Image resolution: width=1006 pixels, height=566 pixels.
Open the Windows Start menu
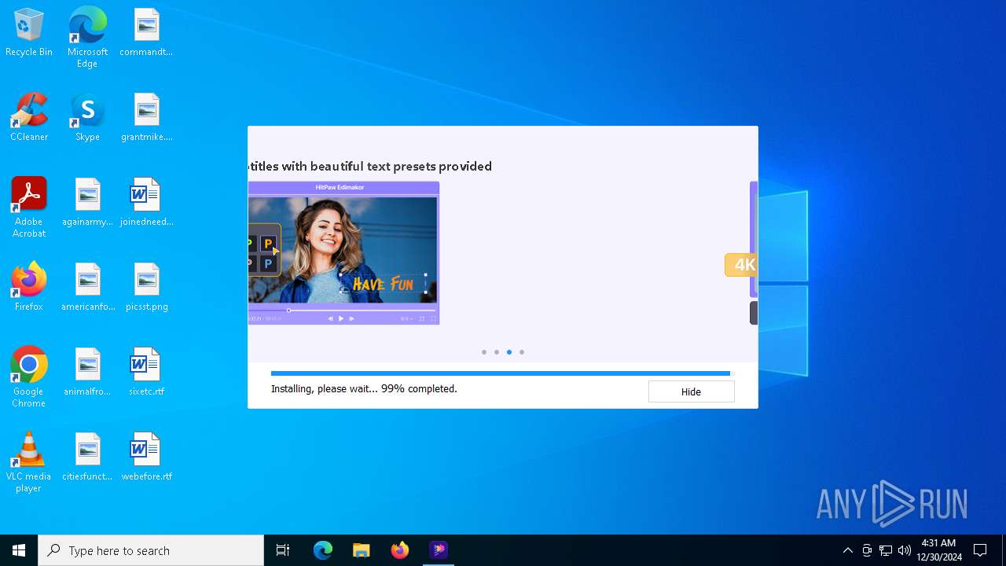[19, 550]
